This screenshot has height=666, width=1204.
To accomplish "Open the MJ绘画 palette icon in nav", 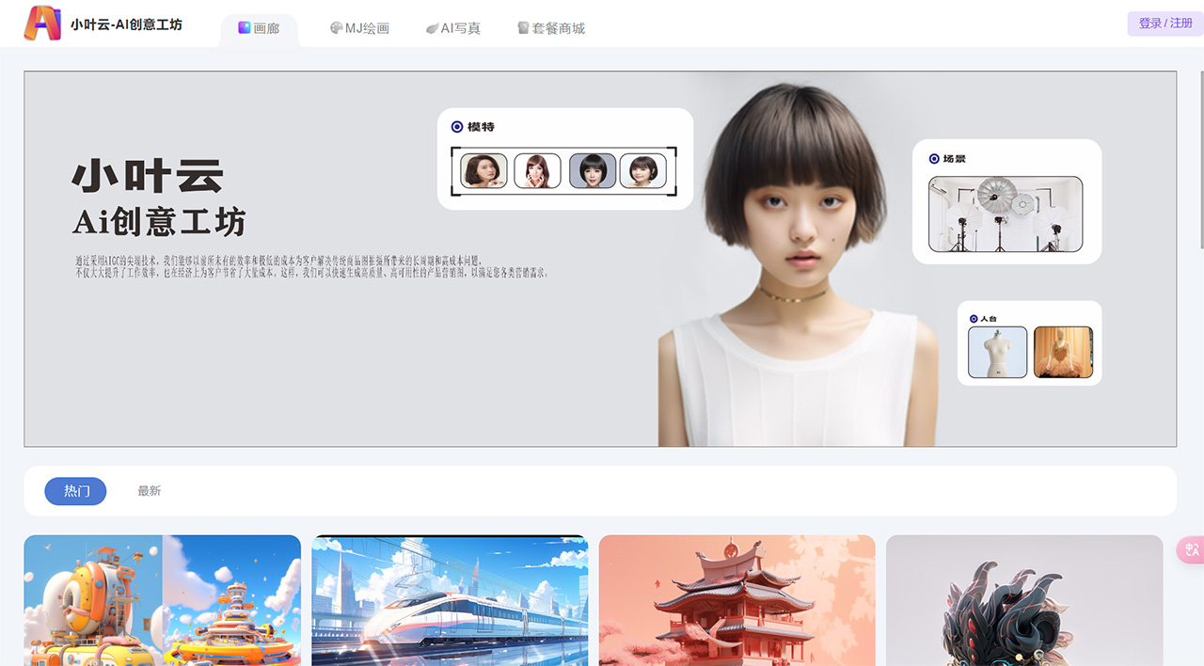I will (336, 27).
